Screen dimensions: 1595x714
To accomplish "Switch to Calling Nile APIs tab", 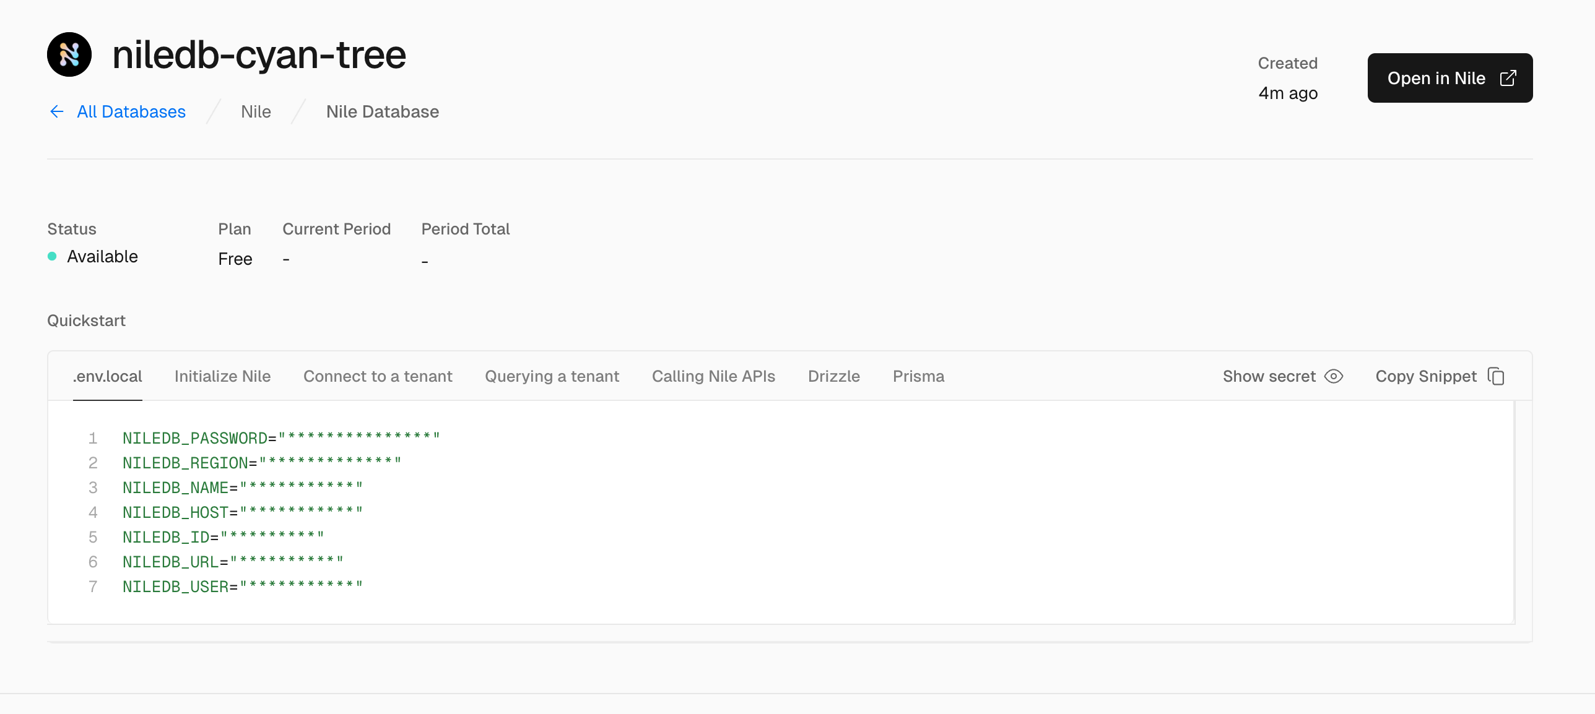I will coord(713,376).
